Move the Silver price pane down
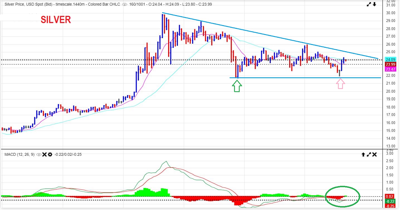The width and height of the screenshot is (400, 210). [x=374, y=4]
